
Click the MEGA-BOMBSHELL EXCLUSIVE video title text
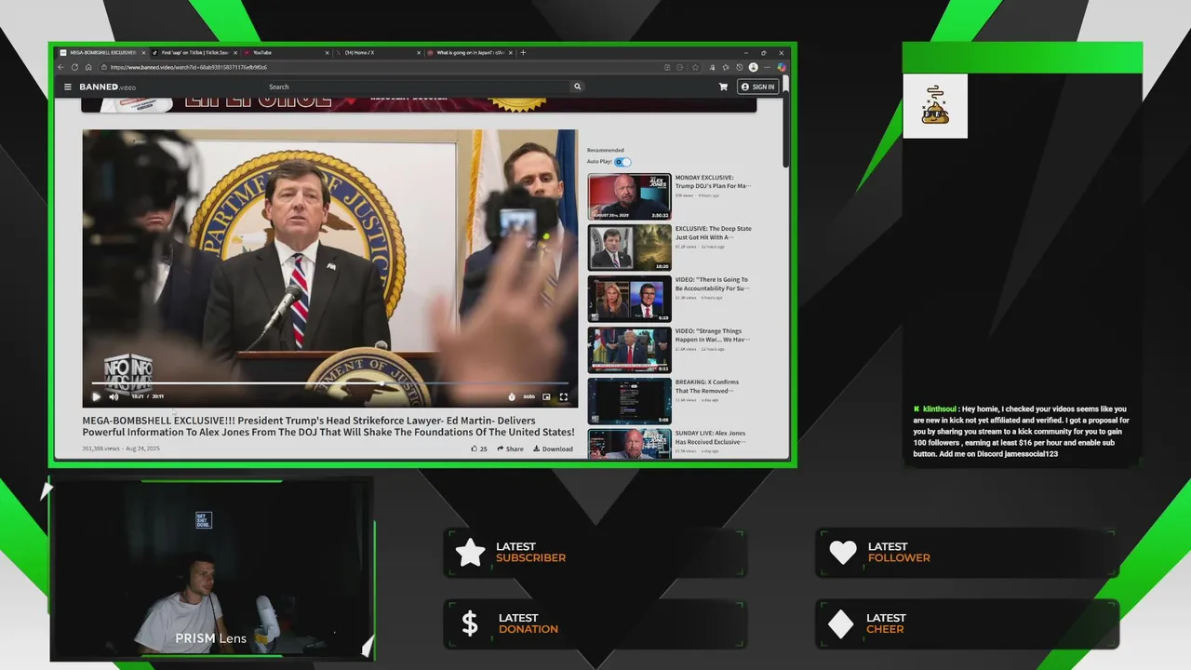pos(328,426)
